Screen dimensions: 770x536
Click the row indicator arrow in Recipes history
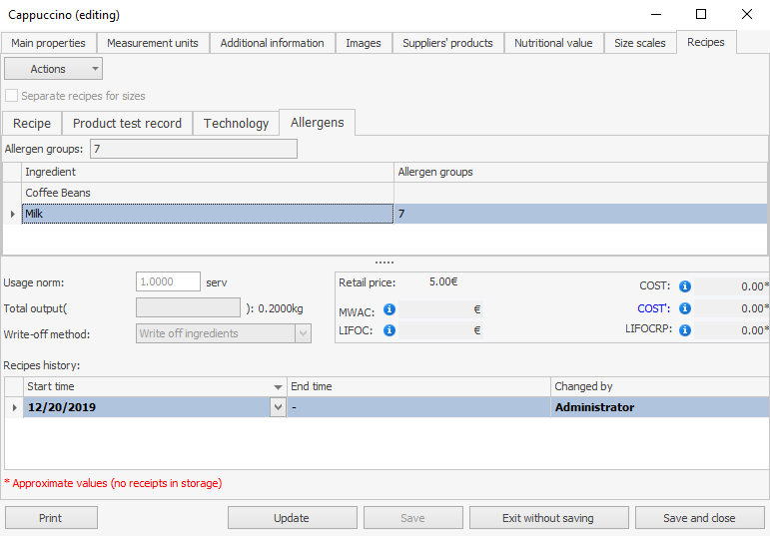point(13,407)
